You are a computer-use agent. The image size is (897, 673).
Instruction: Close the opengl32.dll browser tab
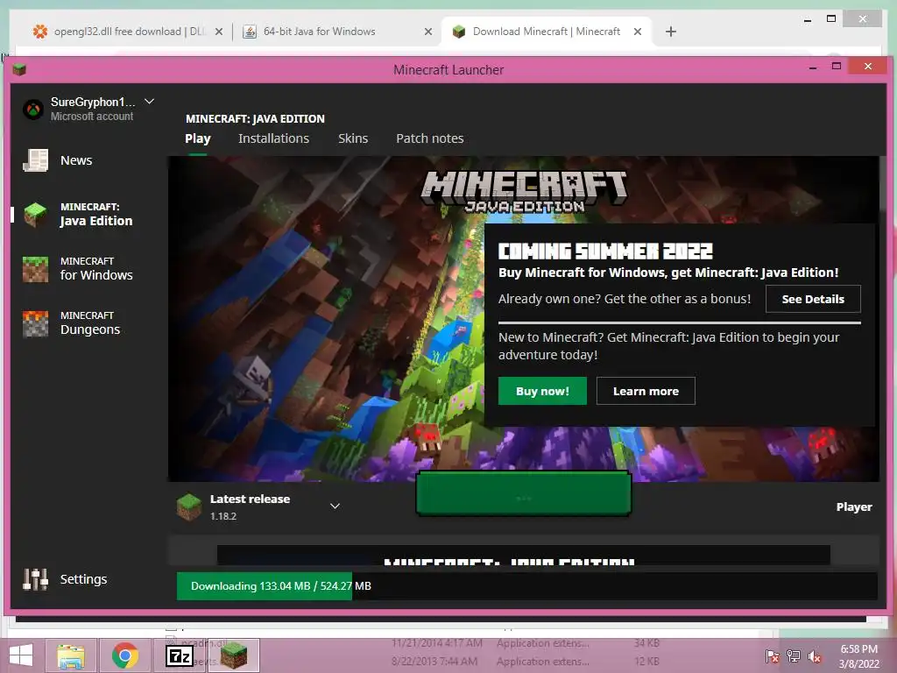pos(218,32)
